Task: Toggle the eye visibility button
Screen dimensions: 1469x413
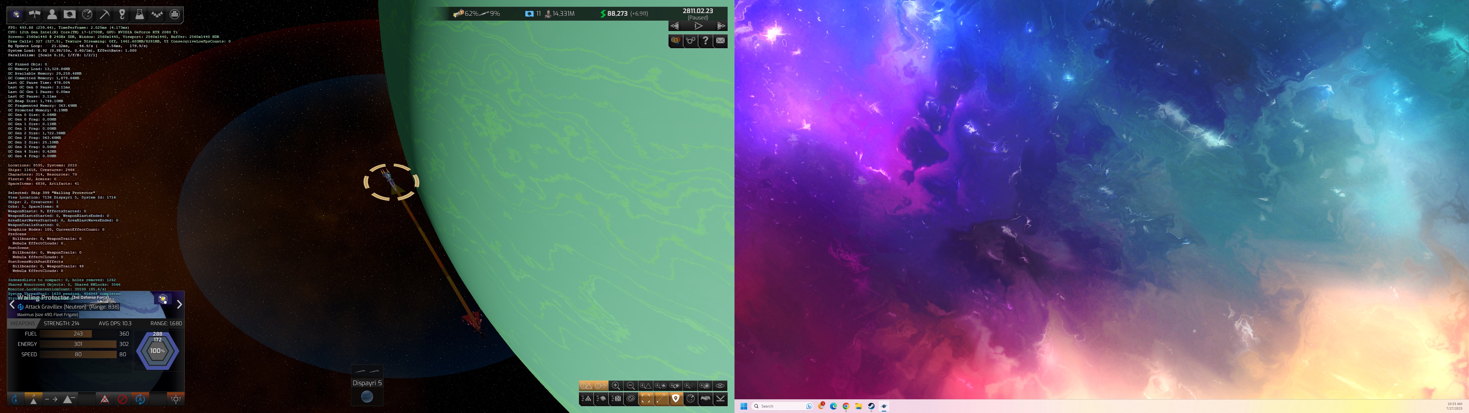Action: (x=720, y=386)
